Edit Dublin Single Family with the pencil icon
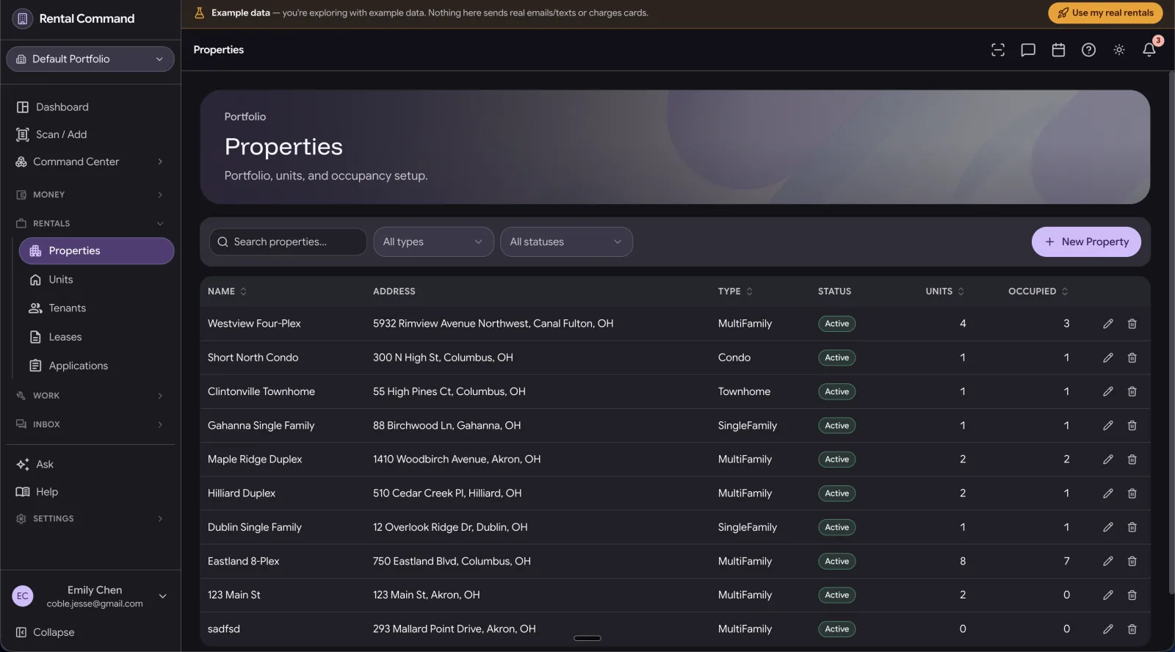This screenshot has height=652, width=1175. pyautogui.click(x=1108, y=527)
